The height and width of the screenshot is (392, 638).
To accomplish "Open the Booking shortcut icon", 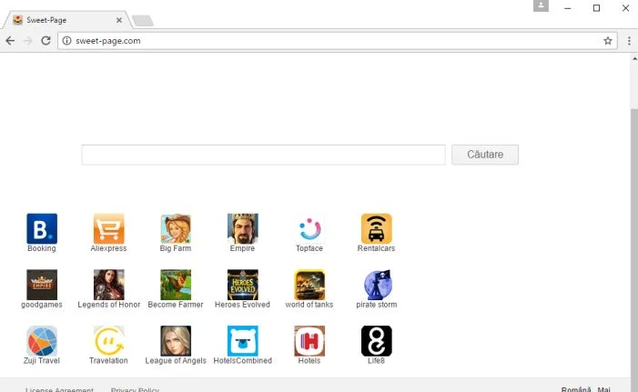I will (x=42, y=228).
